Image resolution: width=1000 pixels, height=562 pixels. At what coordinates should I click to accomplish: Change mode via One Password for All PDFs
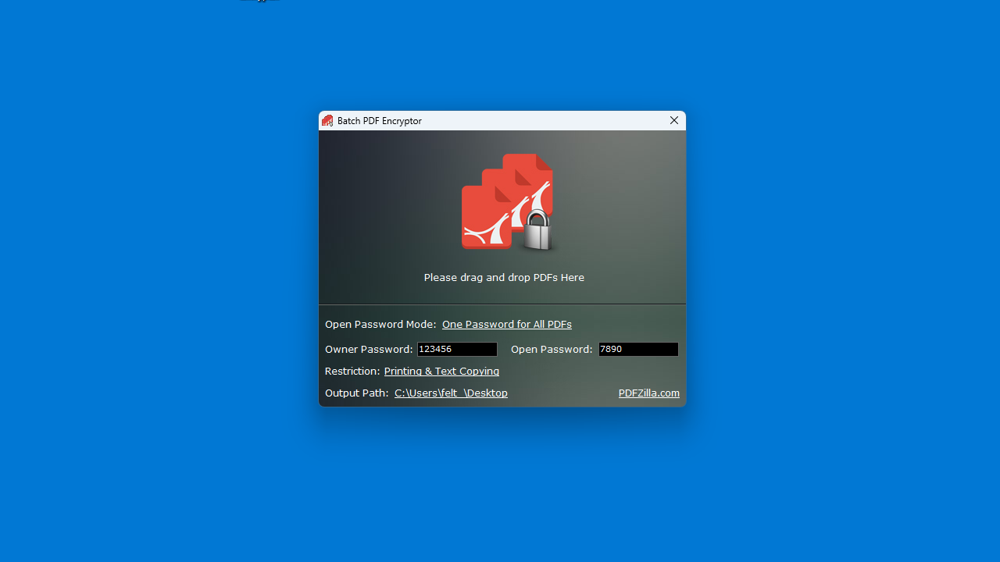(507, 325)
